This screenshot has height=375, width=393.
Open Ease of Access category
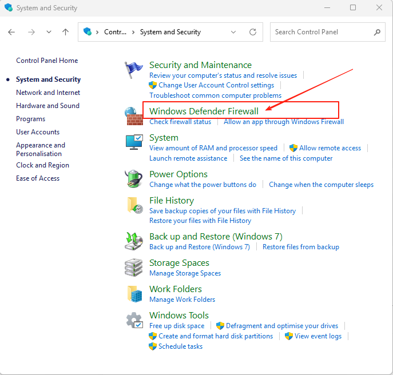38,178
